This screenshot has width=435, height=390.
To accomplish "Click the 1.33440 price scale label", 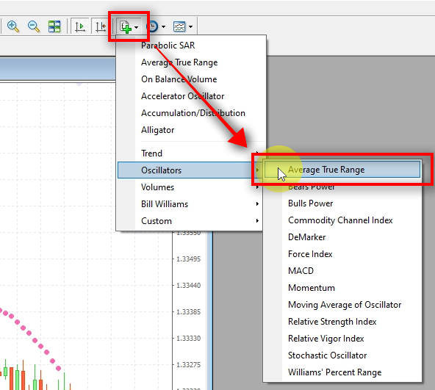I will pos(188,285).
